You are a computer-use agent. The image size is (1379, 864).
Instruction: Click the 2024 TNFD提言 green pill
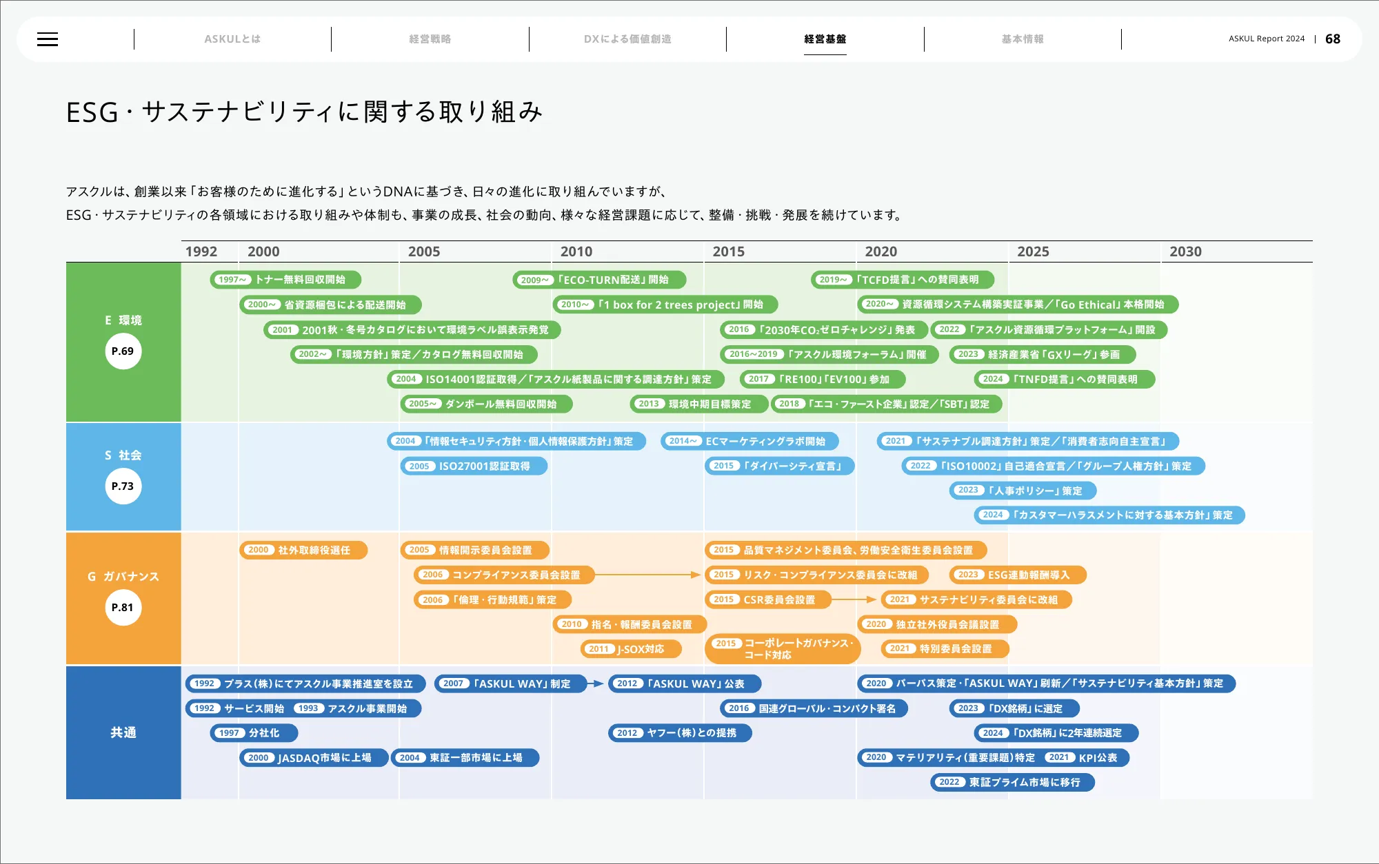pos(1064,379)
